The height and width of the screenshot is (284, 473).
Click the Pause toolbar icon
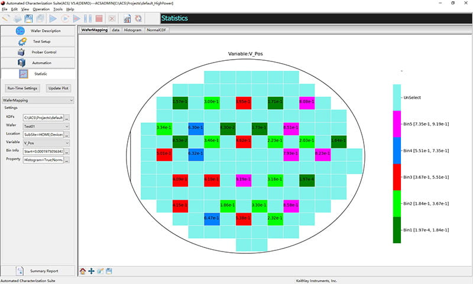tap(88, 18)
